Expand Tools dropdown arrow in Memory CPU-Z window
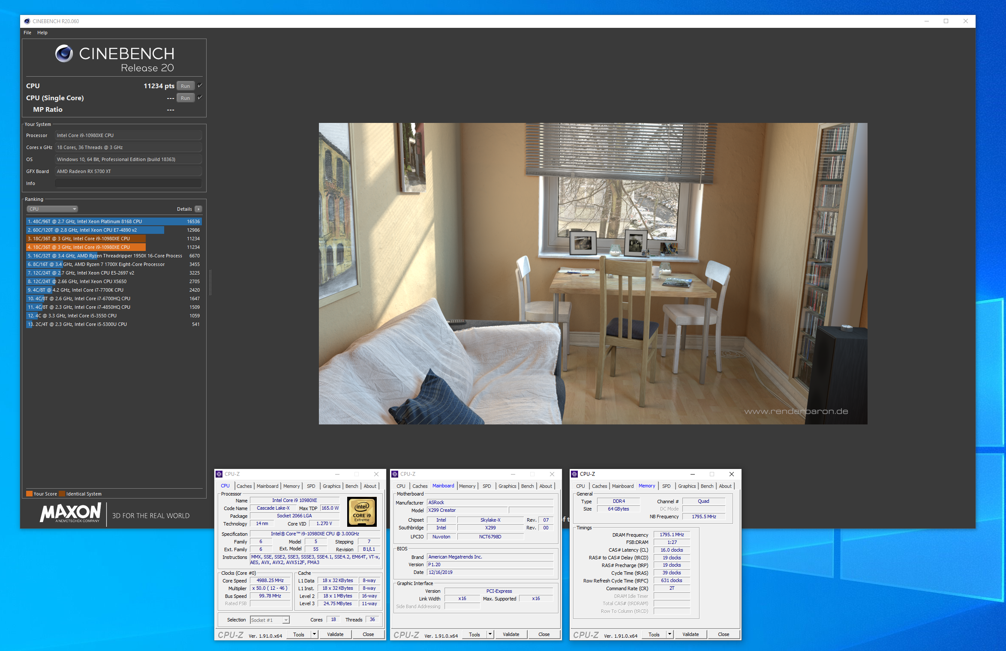Screen dimensions: 1006x651 click(x=670, y=635)
